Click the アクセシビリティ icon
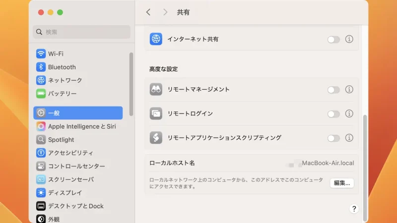Viewport: 397px width, 223px height. click(x=41, y=153)
